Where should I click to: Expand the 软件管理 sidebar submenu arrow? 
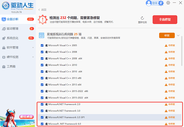[33, 48]
